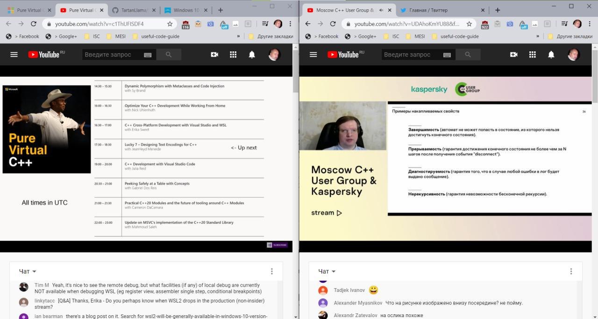Screen dimensions: 598x319
Task: Show hidden bookmarks chevron in left window
Action: (239, 36)
